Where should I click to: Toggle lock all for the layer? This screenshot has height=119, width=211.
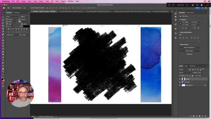pos(192,76)
